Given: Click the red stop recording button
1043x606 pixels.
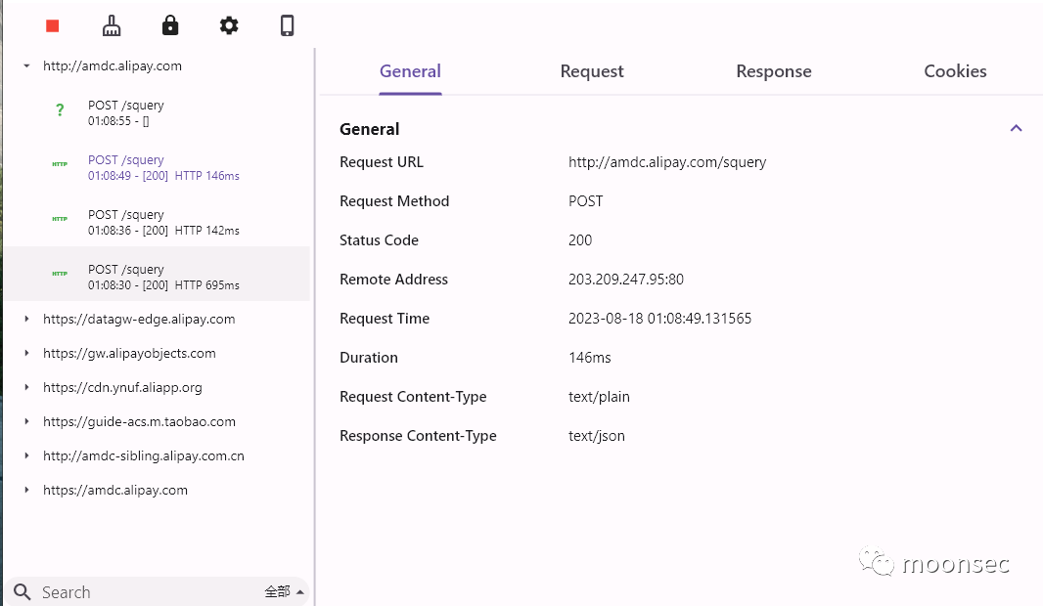Looking at the screenshot, I should pos(53,26).
